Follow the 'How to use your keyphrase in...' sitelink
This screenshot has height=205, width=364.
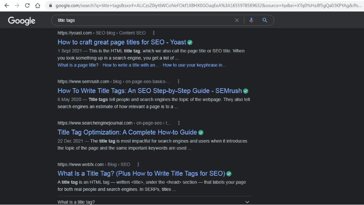194,65
